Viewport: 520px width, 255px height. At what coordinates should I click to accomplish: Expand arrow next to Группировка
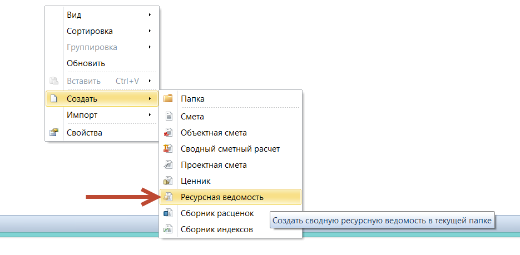coord(150,47)
